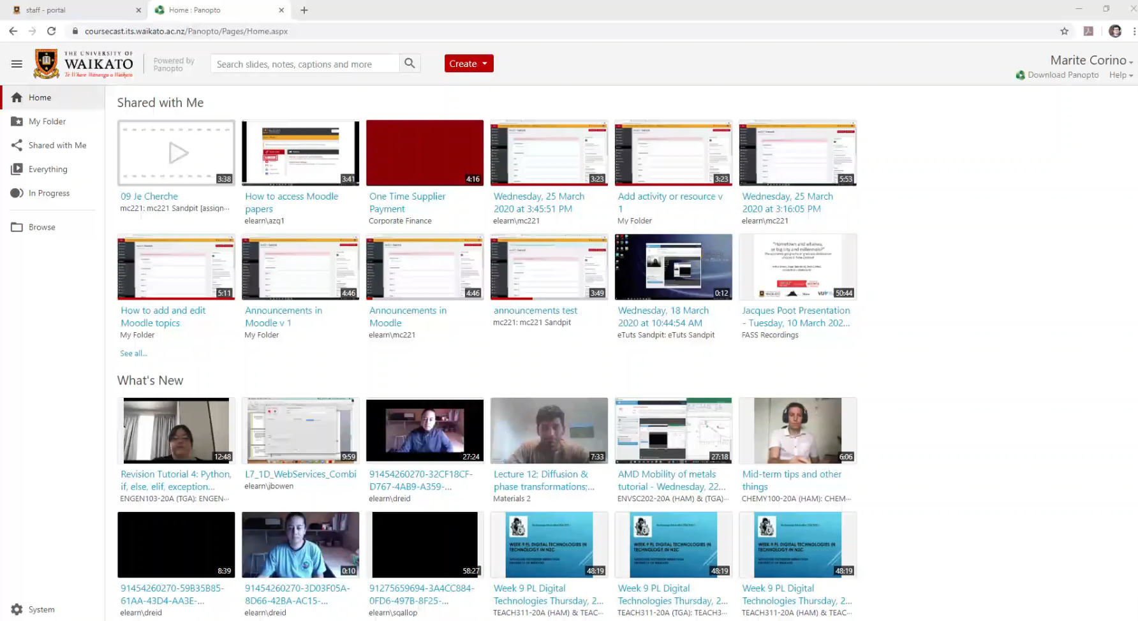Image resolution: width=1138 pixels, height=621 pixels.
Task: Open the Mid-term tips 6:06 thumbnail
Action: pos(797,430)
